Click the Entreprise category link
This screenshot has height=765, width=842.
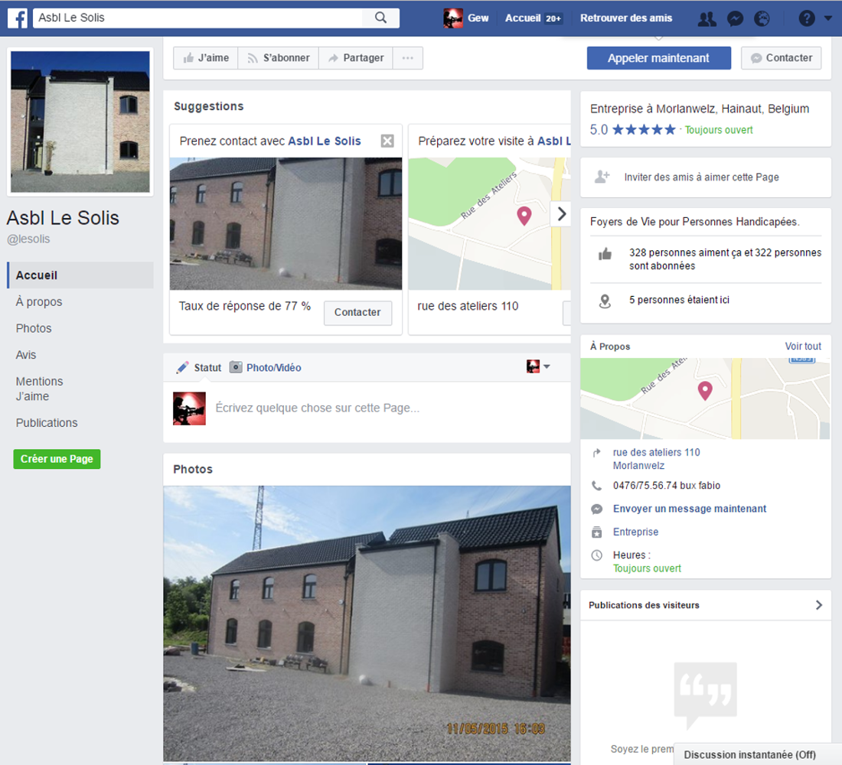point(635,532)
